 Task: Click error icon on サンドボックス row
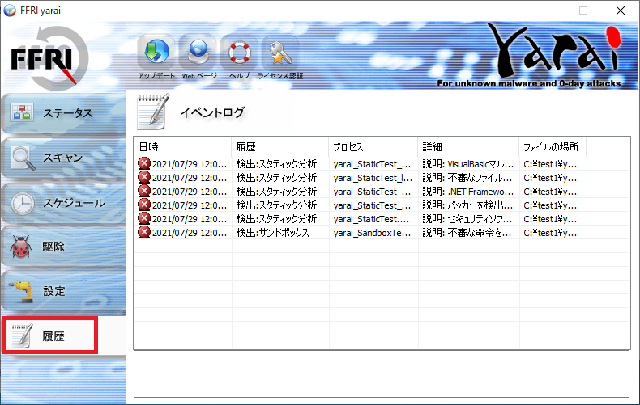point(143,232)
